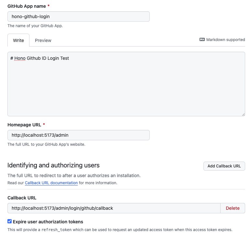Click the Identifying and authorizing users heading
250x234 pixels.
tap(53, 165)
